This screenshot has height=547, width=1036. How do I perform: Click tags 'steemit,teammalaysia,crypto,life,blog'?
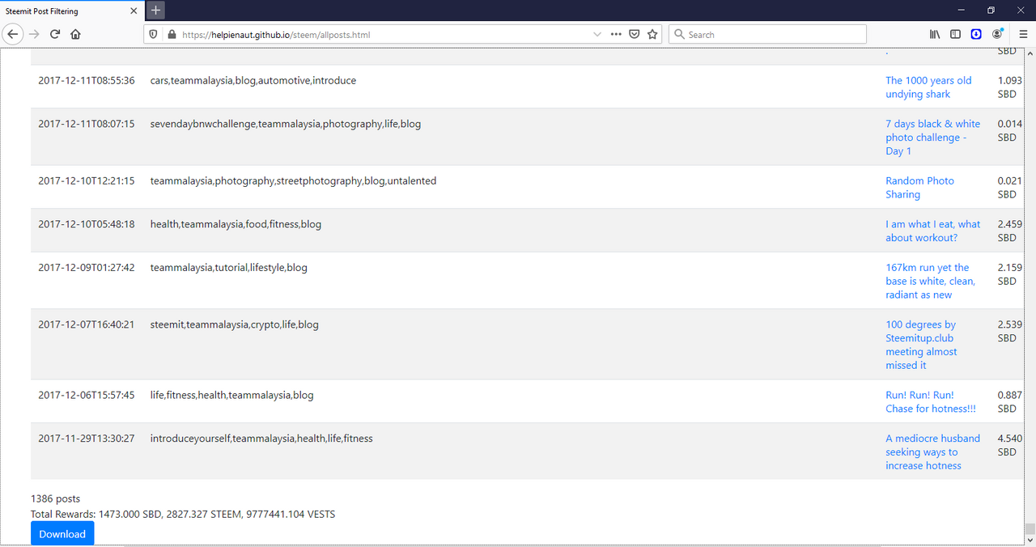[235, 325]
